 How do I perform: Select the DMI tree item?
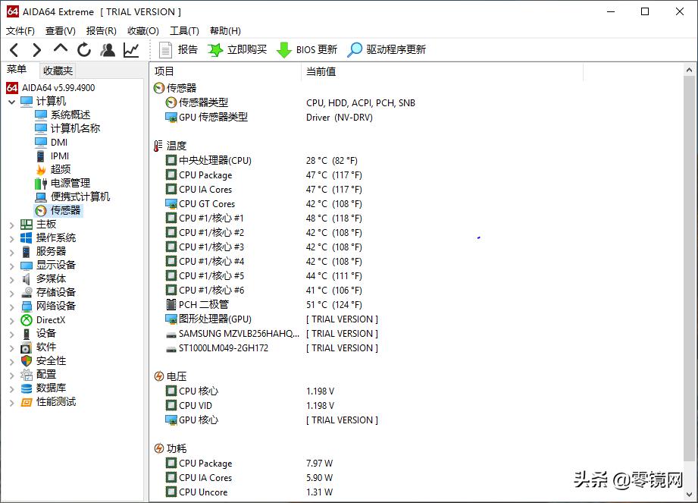click(57, 142)
